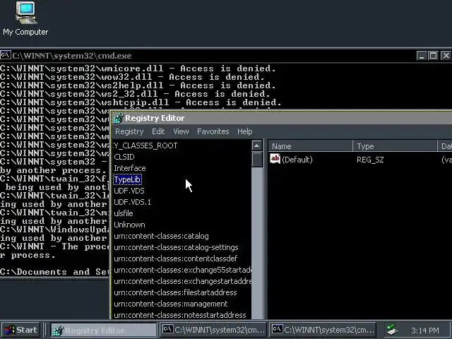Click the Type column header

click(x=395, y=146)
